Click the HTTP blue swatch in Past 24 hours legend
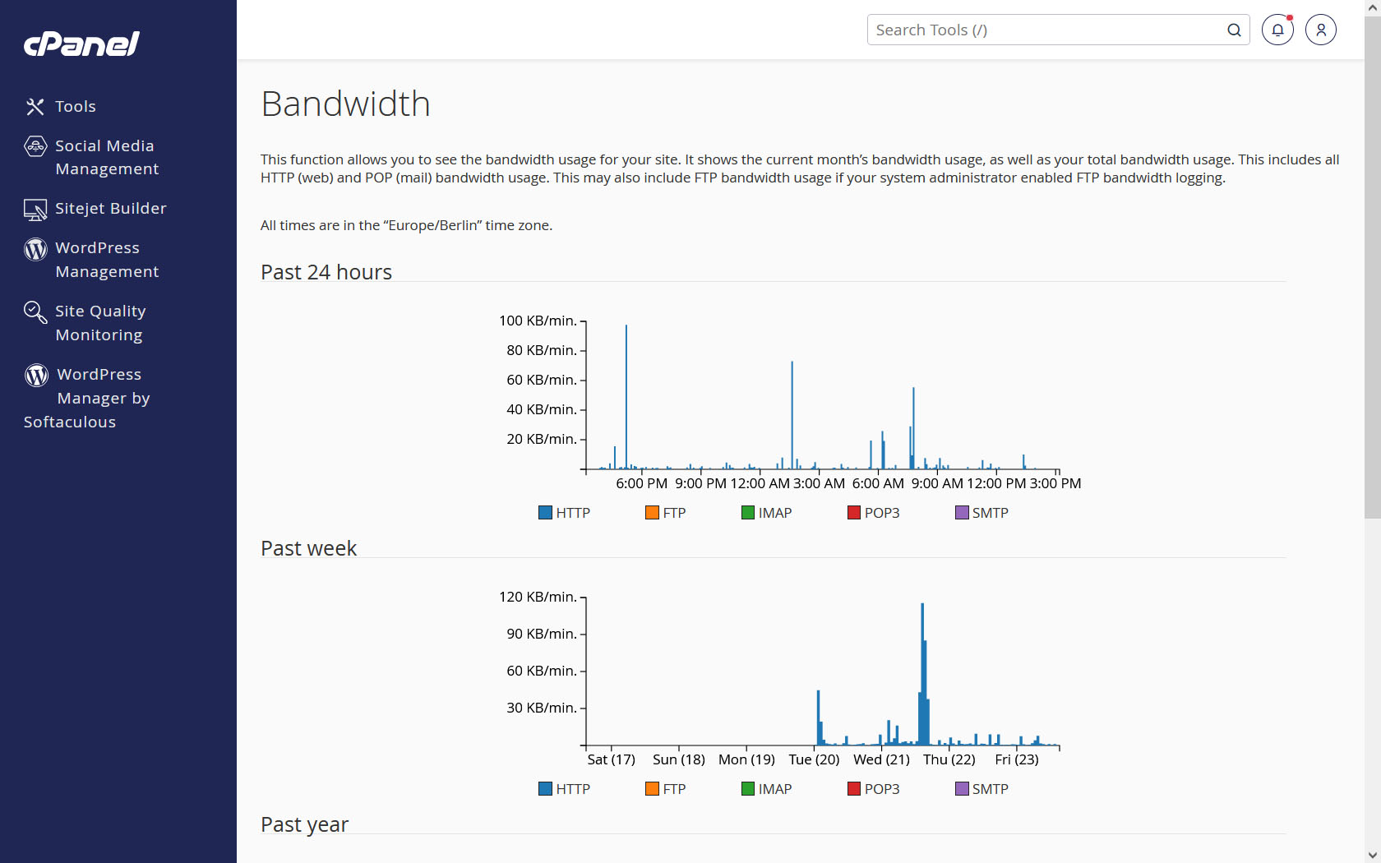The height and width of the screenshot is (863, 1381). point(545,513)
